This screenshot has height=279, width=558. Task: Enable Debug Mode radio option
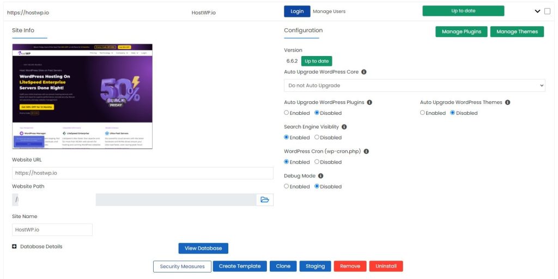tap(287, 187)
